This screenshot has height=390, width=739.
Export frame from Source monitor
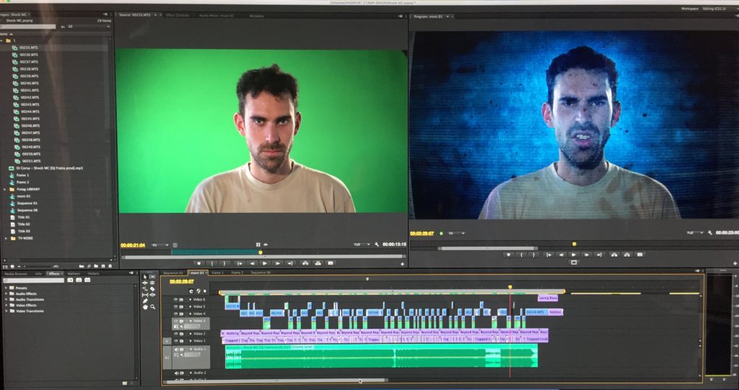pos(331,263)
